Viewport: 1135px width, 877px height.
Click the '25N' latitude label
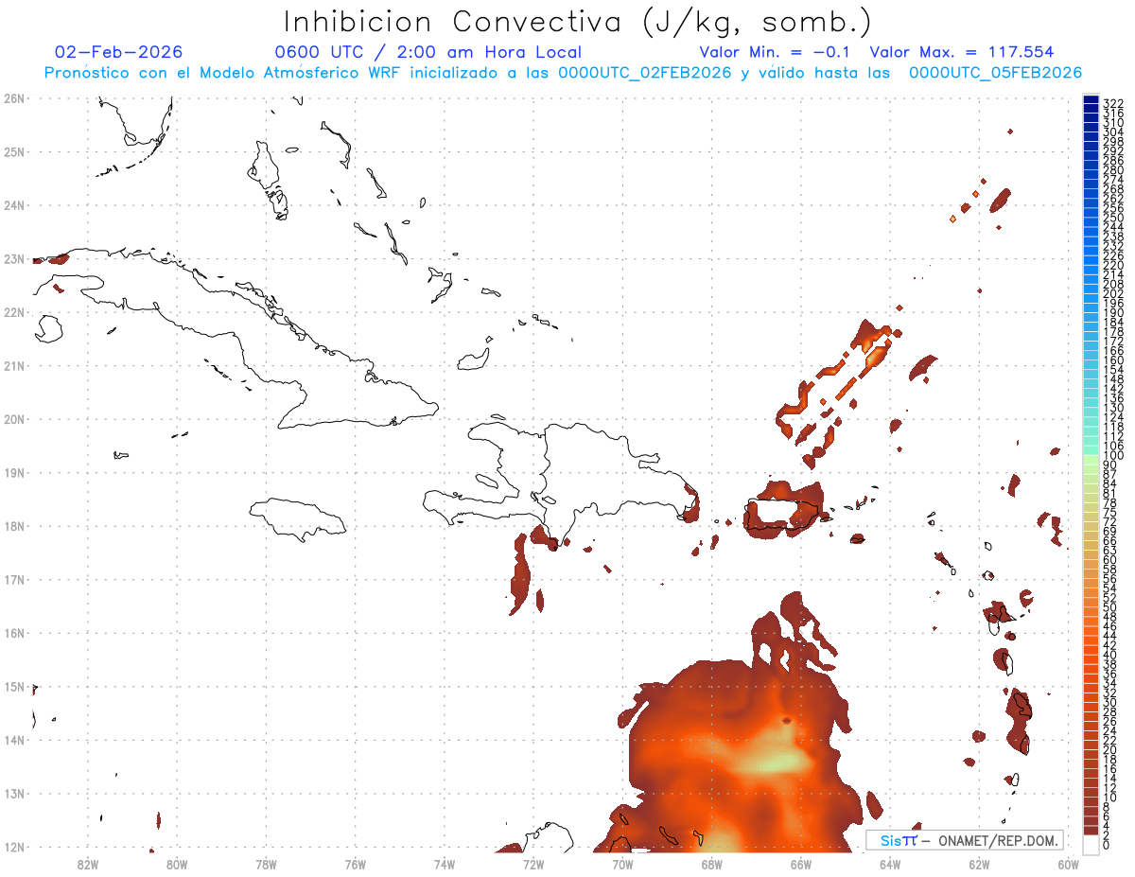13,151
